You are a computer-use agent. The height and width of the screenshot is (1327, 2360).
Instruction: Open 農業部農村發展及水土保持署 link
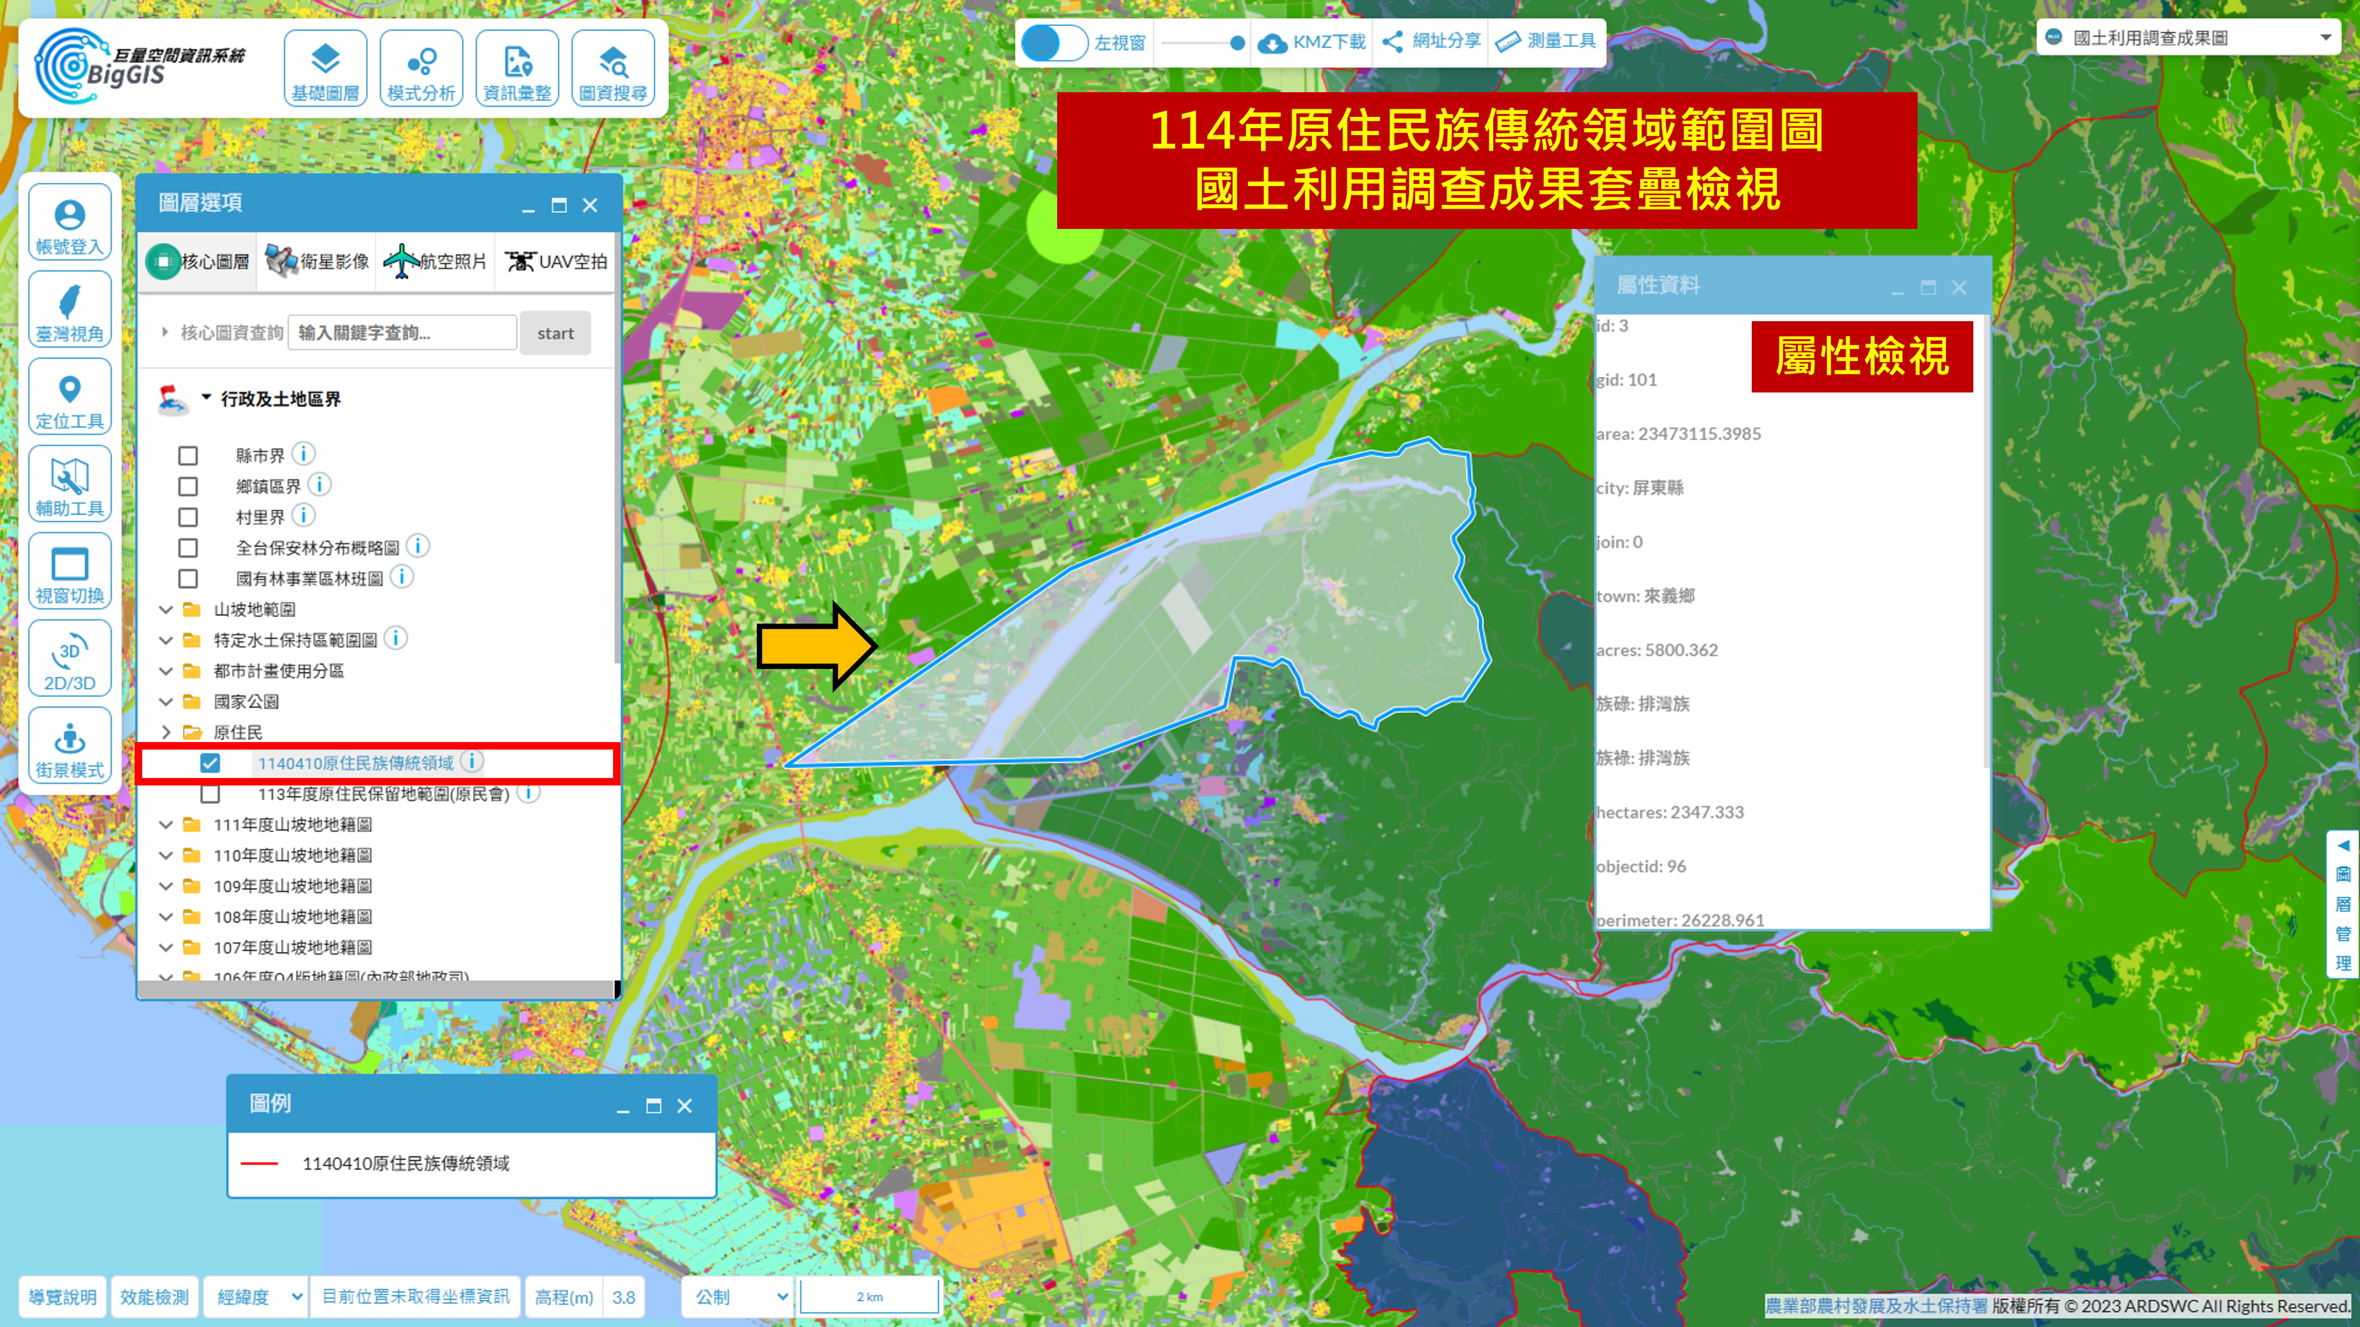tap(1876, 1306)
